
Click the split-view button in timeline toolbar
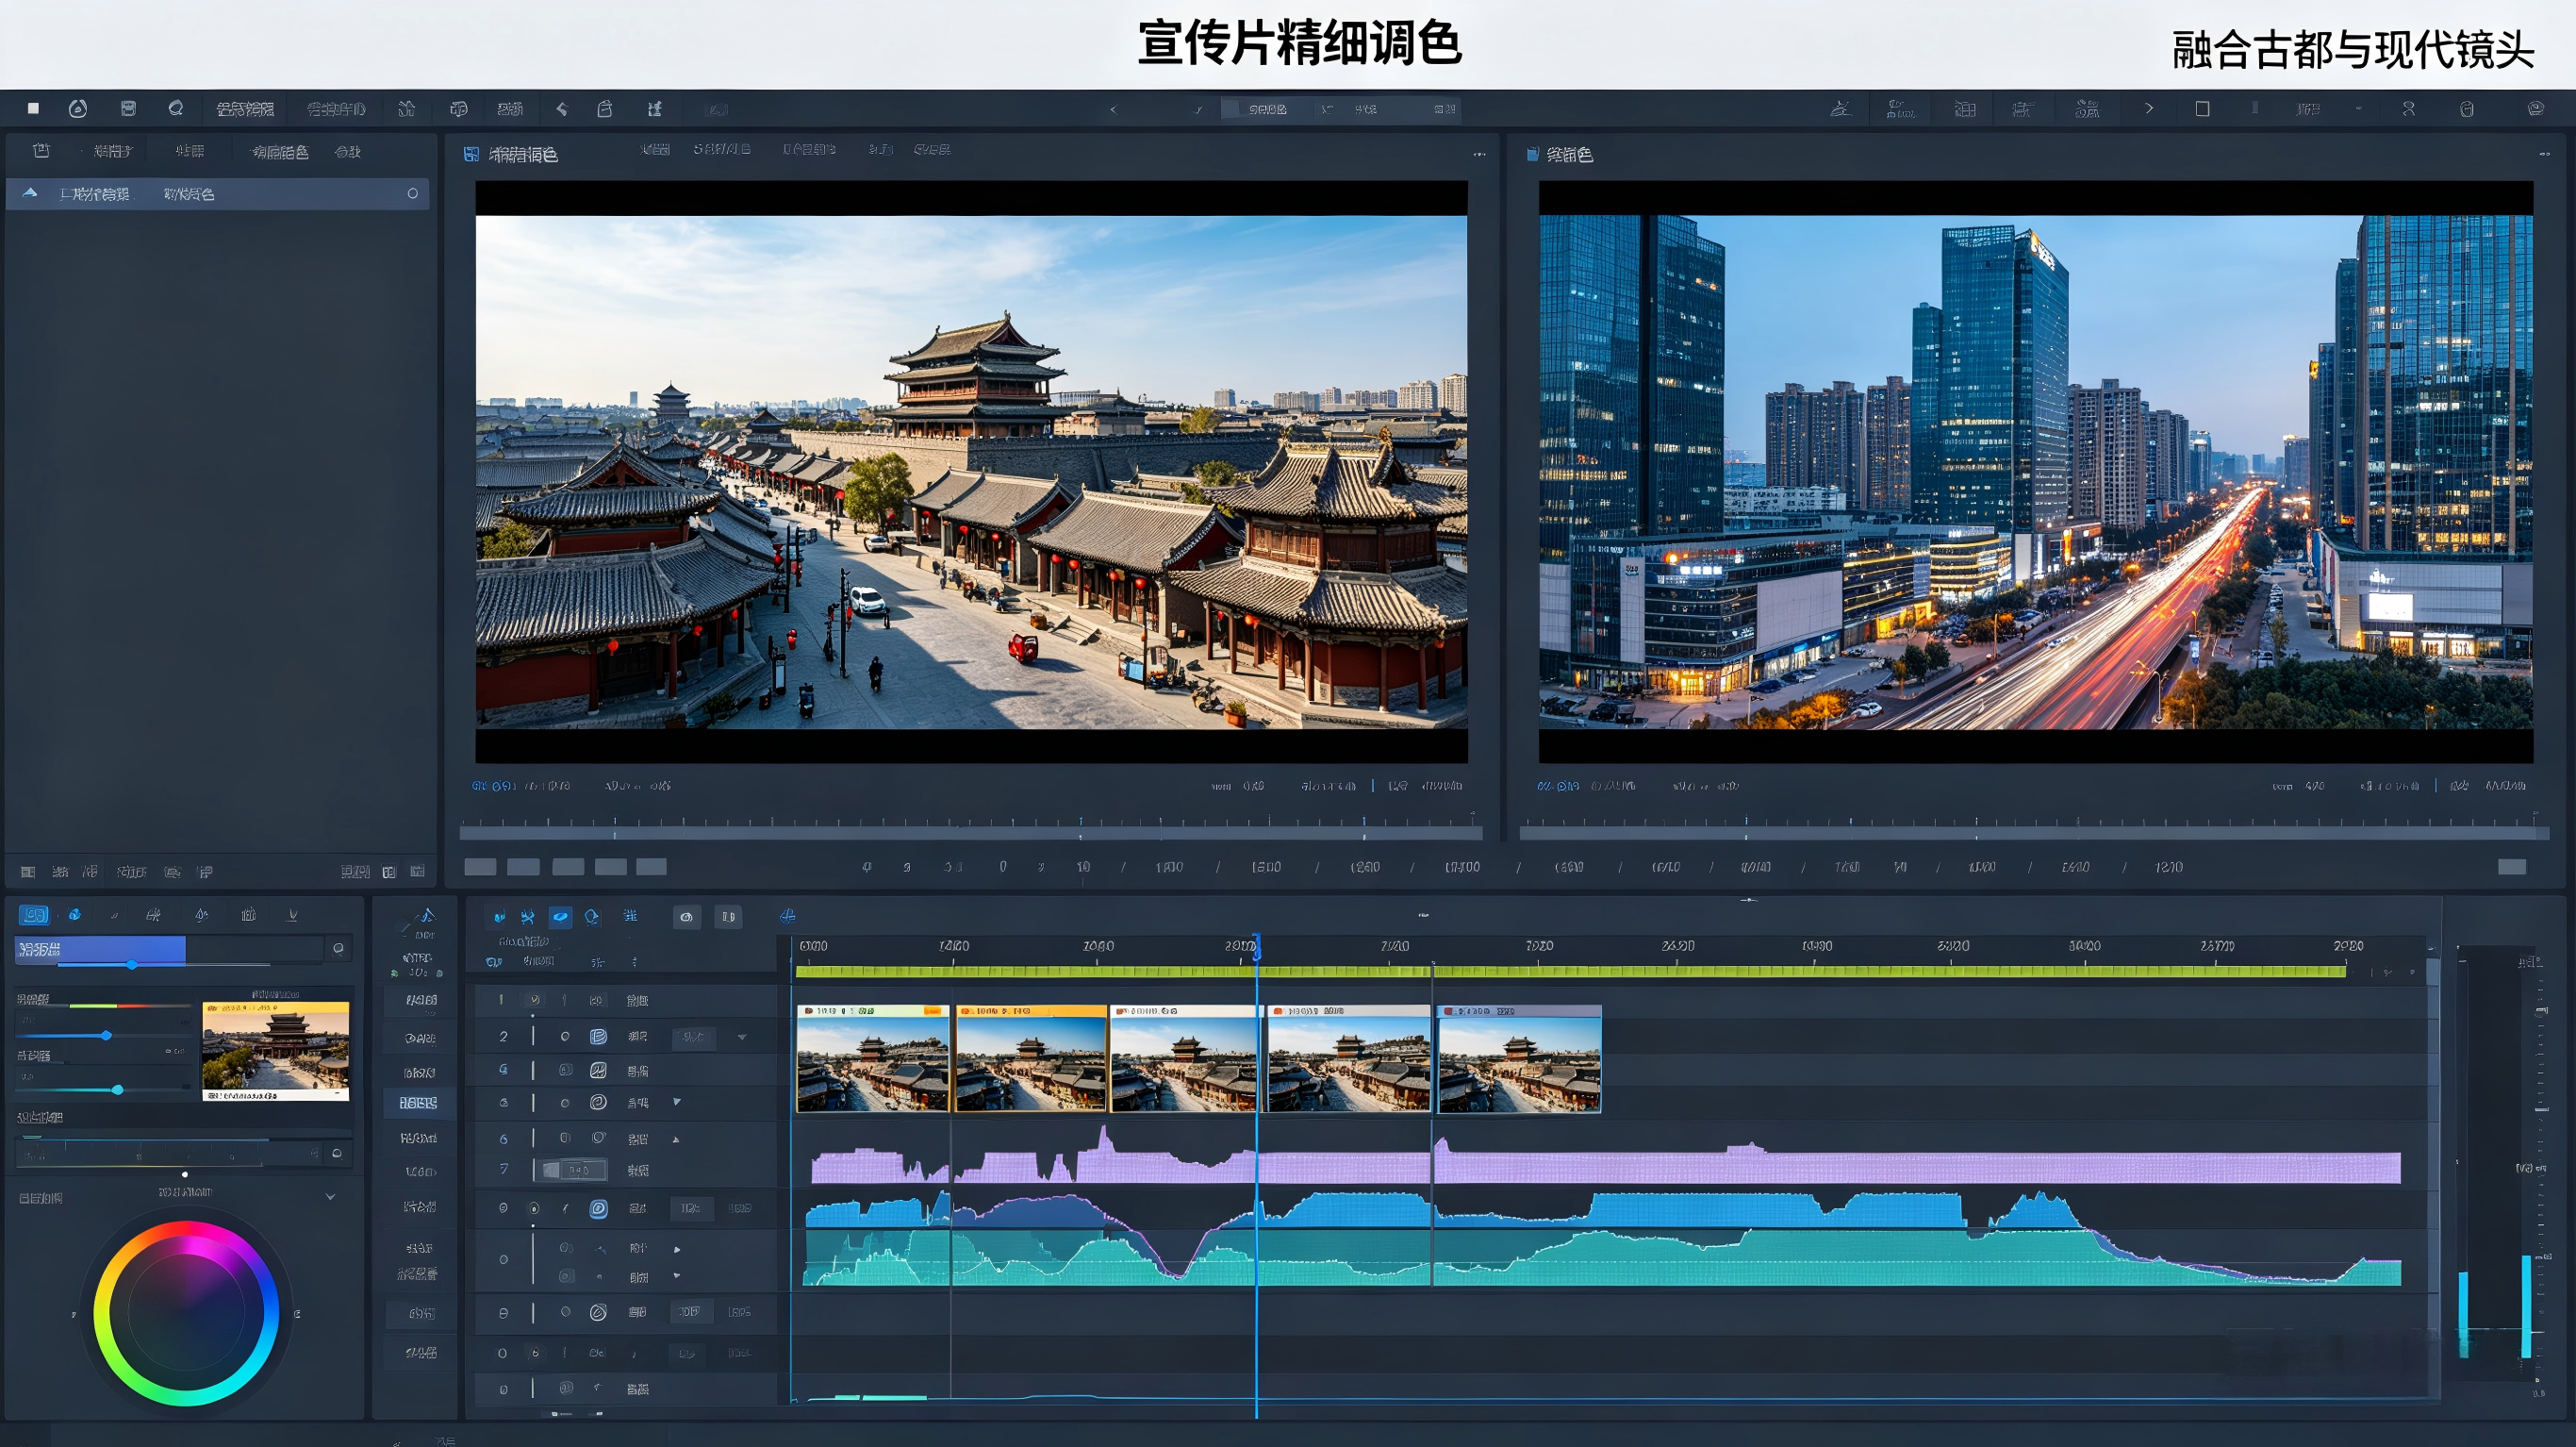tap(728, 917)
